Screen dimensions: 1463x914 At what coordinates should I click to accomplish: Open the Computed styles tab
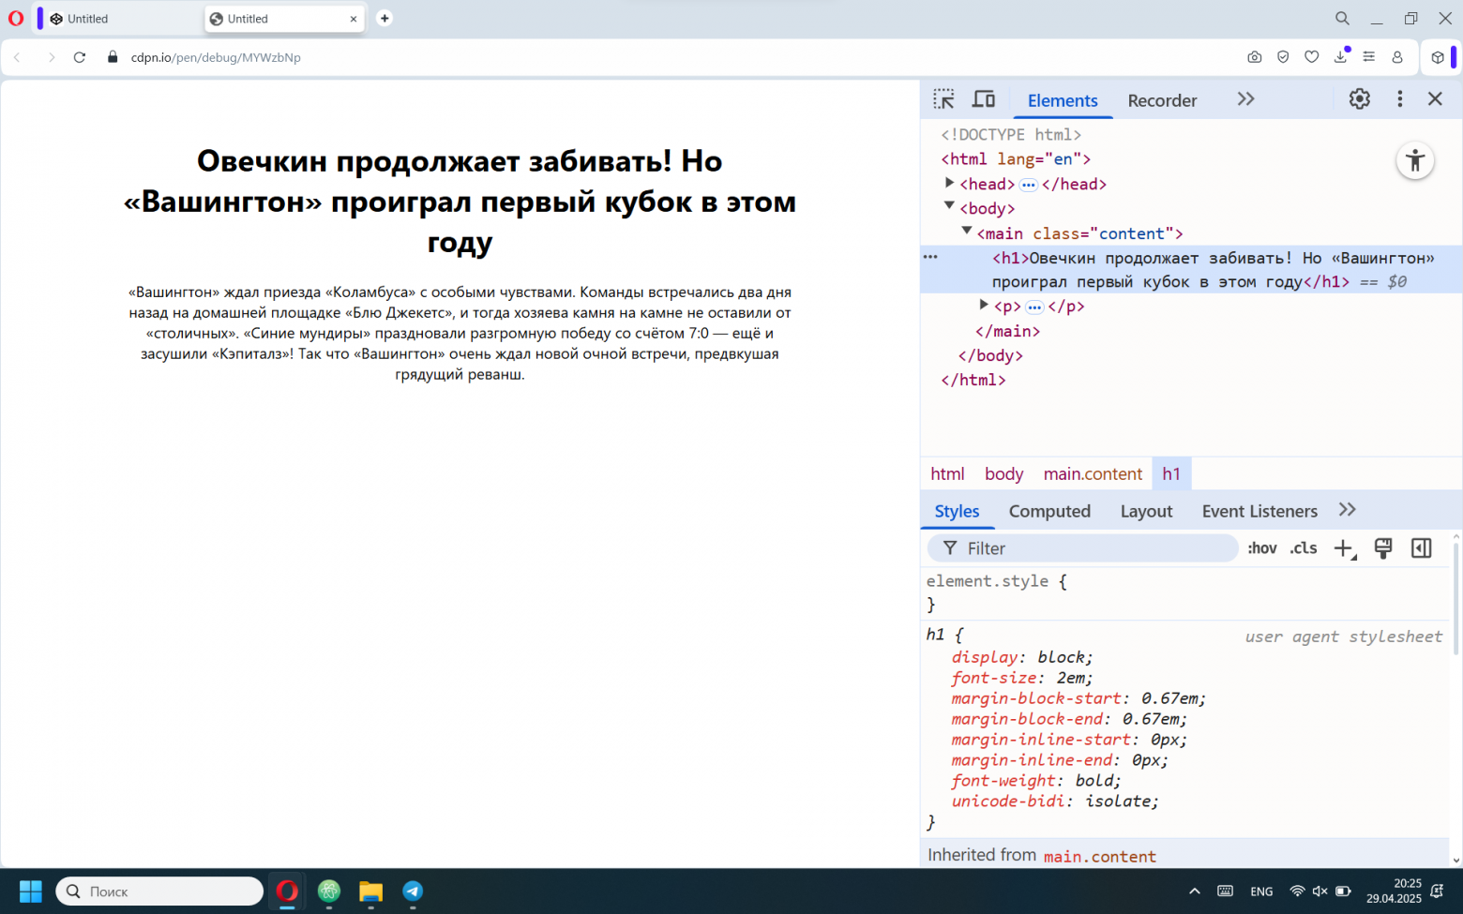click(1048, 511)
